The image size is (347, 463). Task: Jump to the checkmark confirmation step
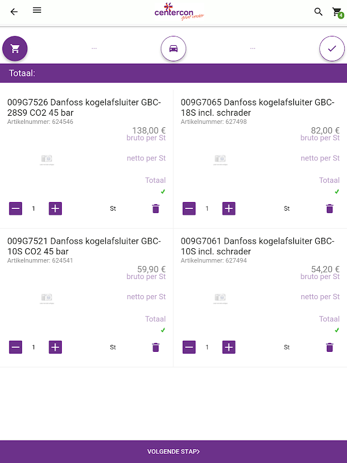pos(332,49)
